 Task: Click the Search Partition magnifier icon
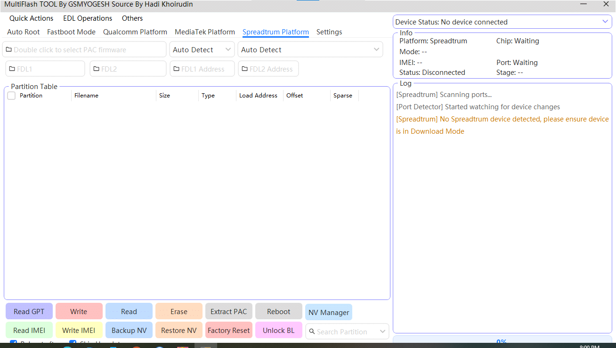point(312,332)
